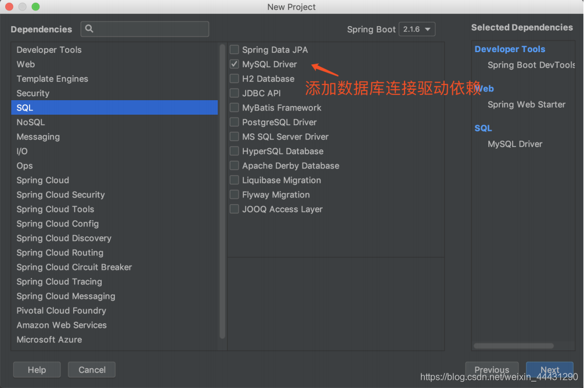Click the Next button

click(549, 369)
